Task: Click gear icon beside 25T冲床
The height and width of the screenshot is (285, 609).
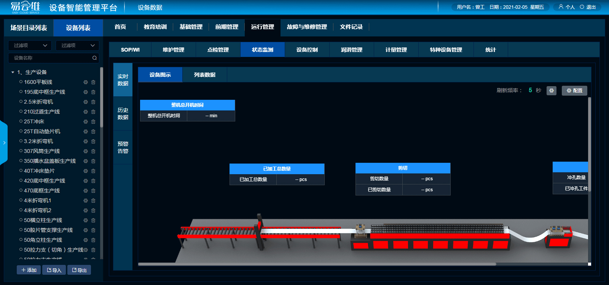Action: tap(86, 121)
